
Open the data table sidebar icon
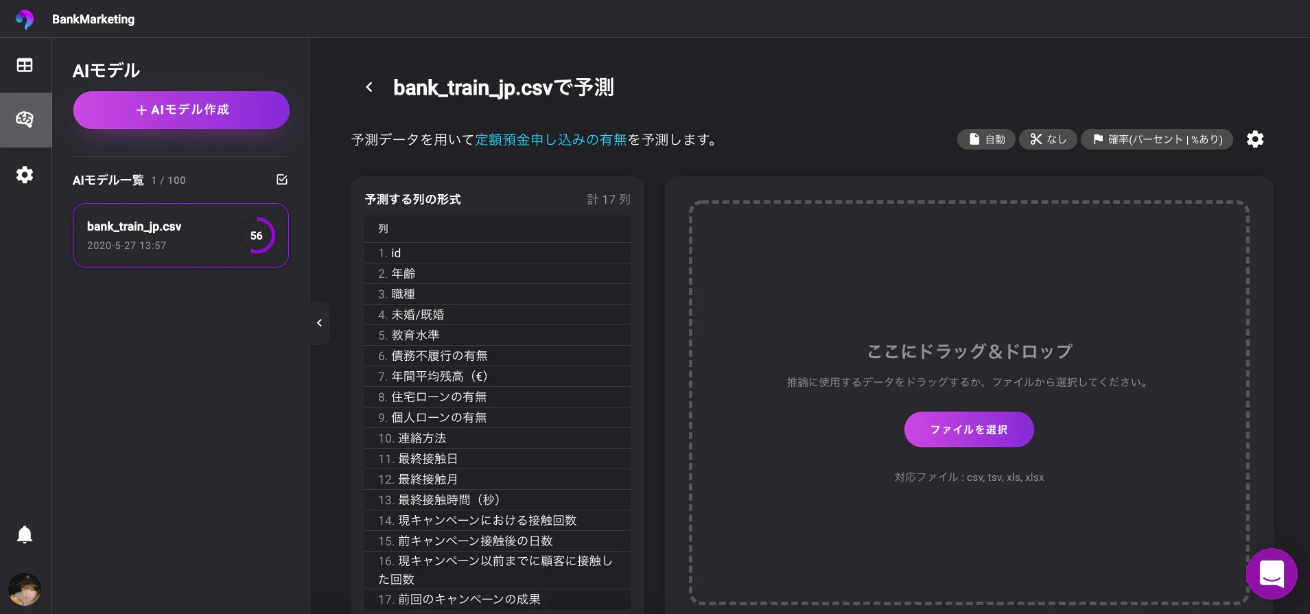[x=25, y=65]
